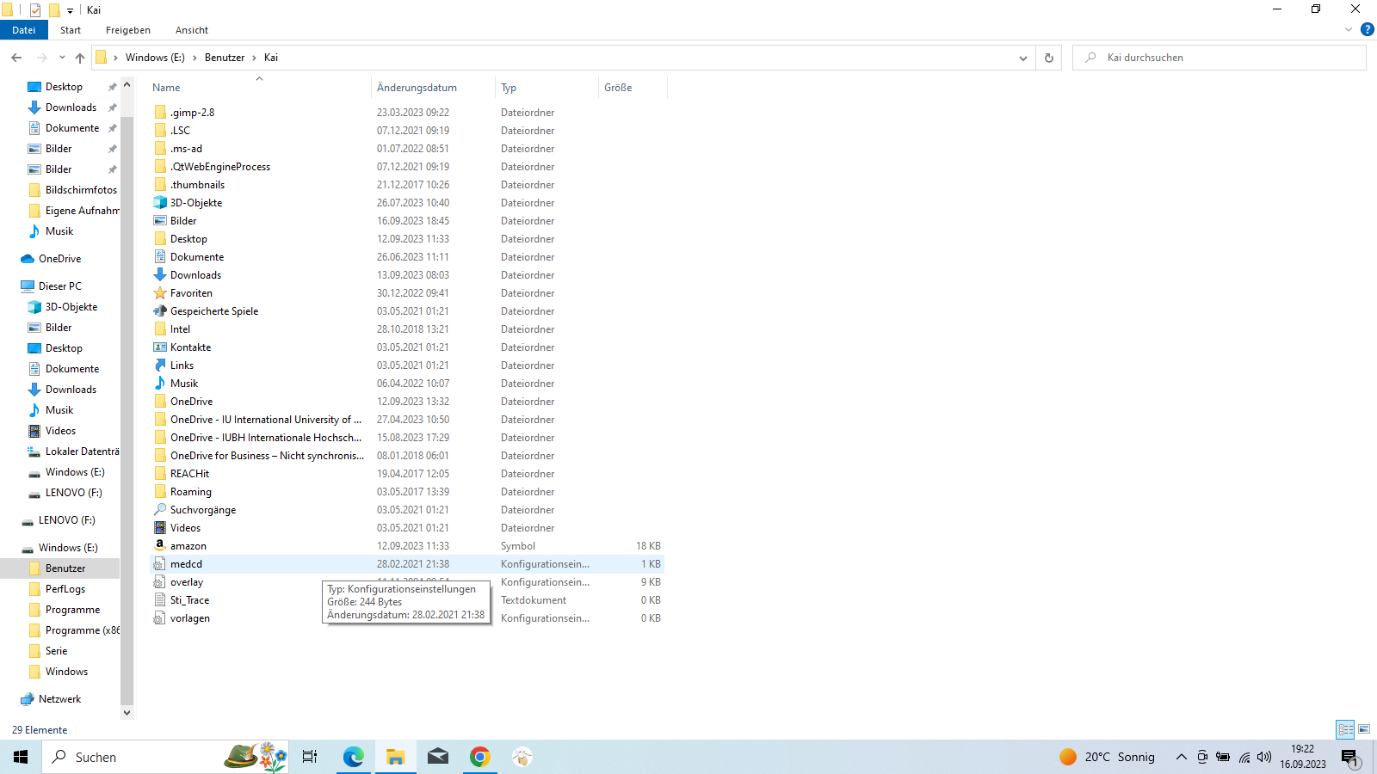Switch to the Freigeben ribbon tab

128,30
